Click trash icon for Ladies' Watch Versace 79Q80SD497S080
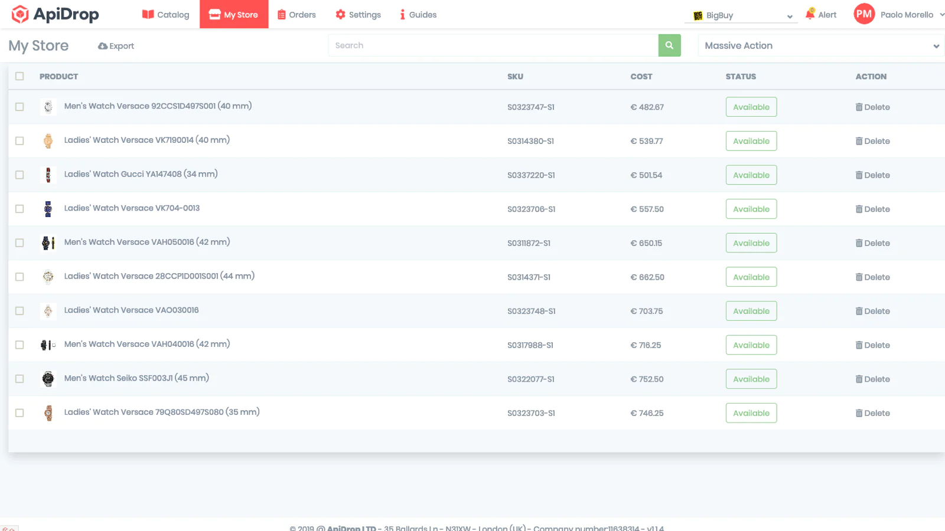This screenshot has height=531, width=945. 859,413
